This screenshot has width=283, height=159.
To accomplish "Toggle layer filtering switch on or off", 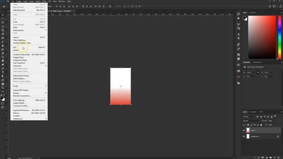I will coord(275,116).
